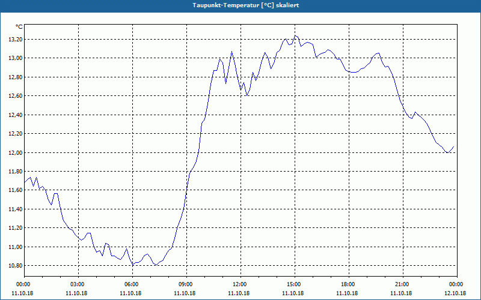This screenshot has height=300, width=481.
Task: Click the 11,20 y-axis value
Action: point(15,228)
